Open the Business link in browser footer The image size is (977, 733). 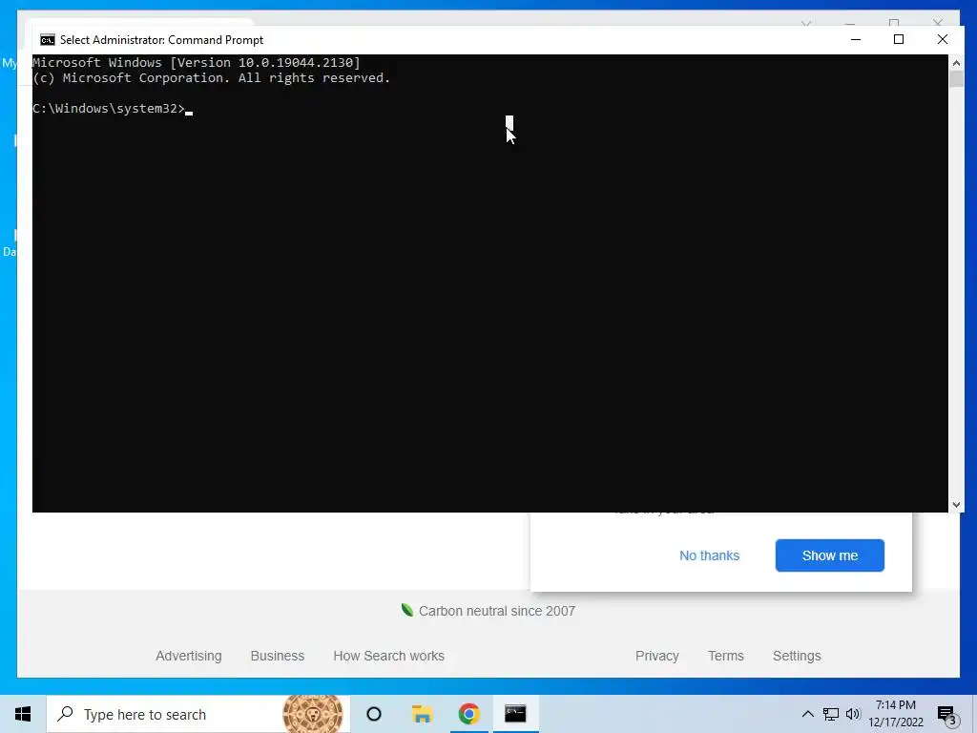[x=278, y=656]
